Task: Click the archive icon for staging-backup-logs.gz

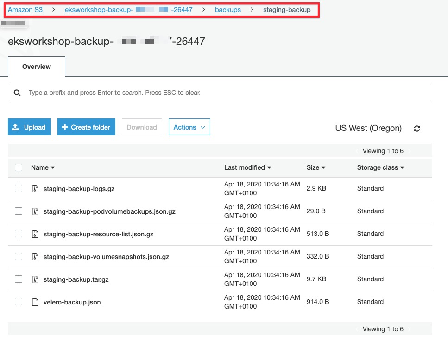Action: coord(35,189)
